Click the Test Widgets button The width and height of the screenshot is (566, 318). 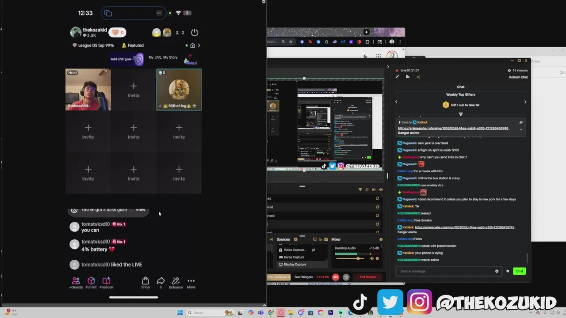(303, 277)
